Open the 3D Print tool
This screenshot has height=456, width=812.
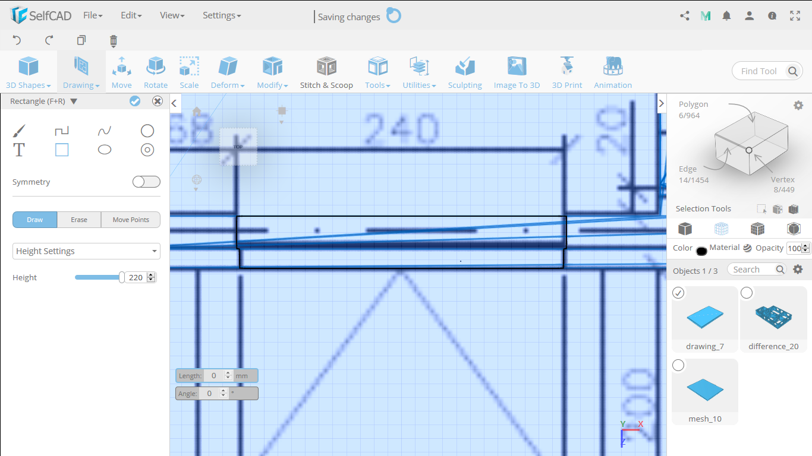coord(567,72)
